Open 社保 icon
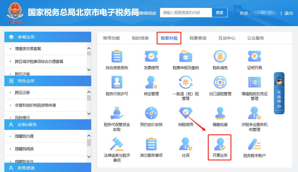 [186, 144]
